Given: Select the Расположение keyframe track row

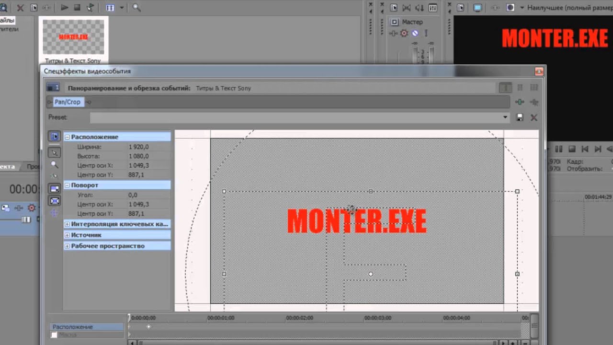Looking at the screenshot, I should pyautogui.click(x=87, y=327).
